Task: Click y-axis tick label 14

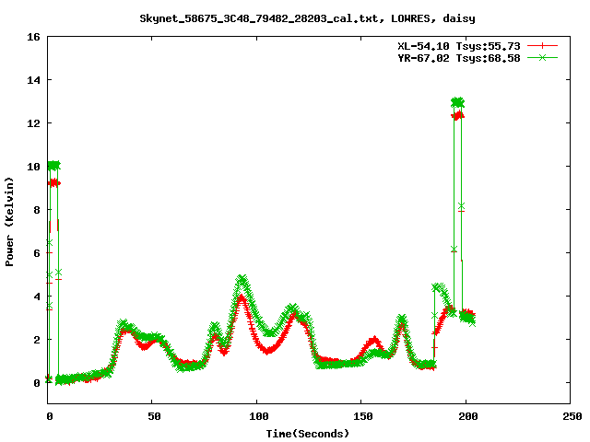Action: click(x=33, y=80)
